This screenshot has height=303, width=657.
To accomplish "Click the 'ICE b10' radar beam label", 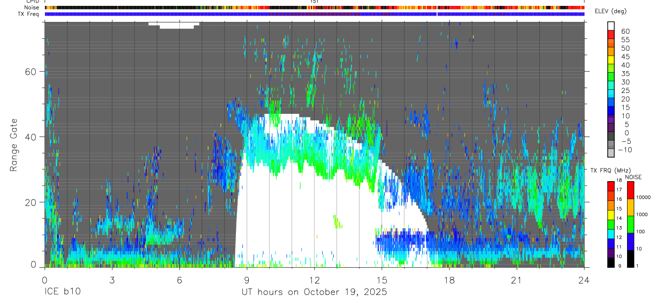I will coord(62,292).
